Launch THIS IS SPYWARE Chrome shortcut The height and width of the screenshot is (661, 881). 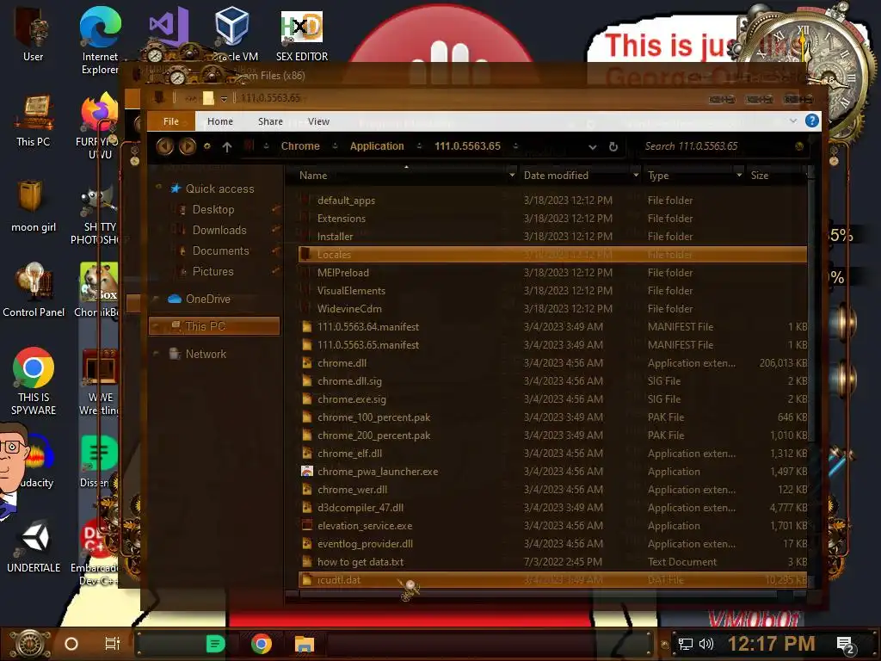pos(34,381)
